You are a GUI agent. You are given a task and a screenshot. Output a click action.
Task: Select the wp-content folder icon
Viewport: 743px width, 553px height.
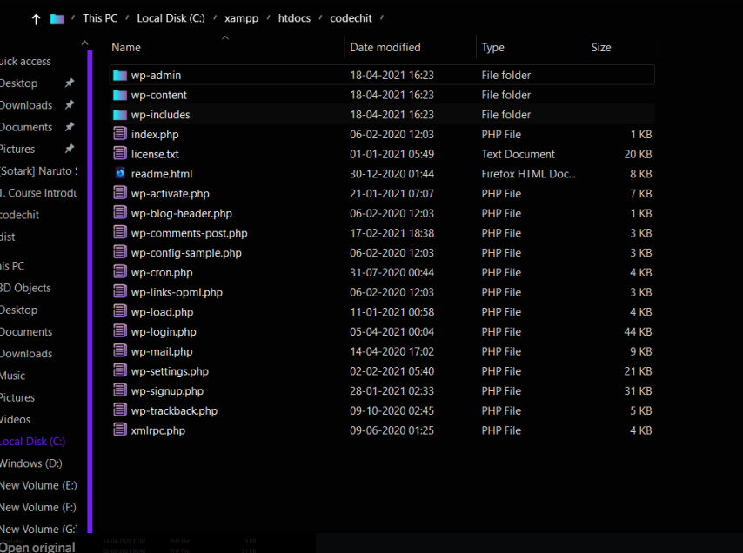click(120, 95)
